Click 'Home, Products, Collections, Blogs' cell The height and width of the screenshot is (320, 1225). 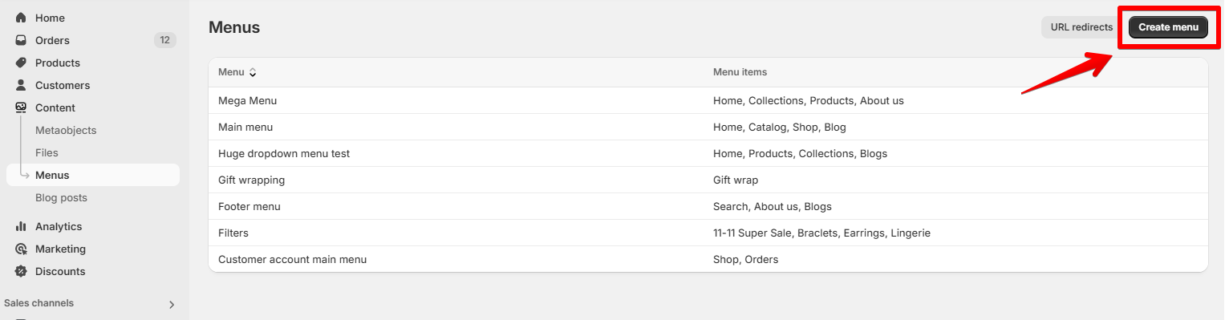pyautogui.click(x=800, y=153)
